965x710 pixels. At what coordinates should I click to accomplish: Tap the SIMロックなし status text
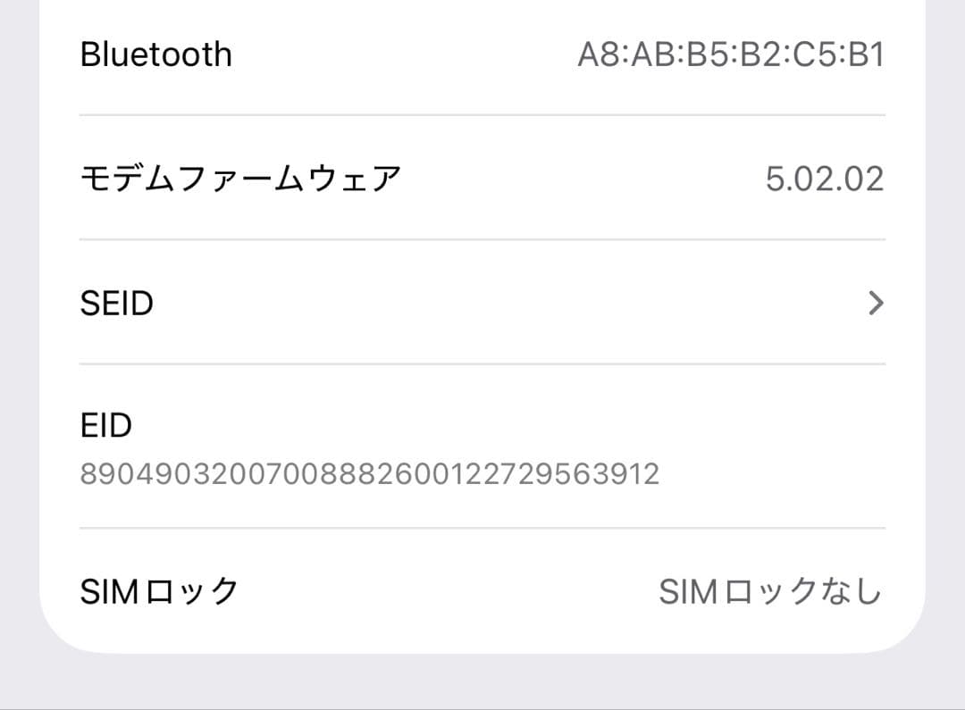click(x=770, y=588)
